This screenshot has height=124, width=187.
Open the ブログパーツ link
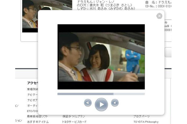click(142, 116)
